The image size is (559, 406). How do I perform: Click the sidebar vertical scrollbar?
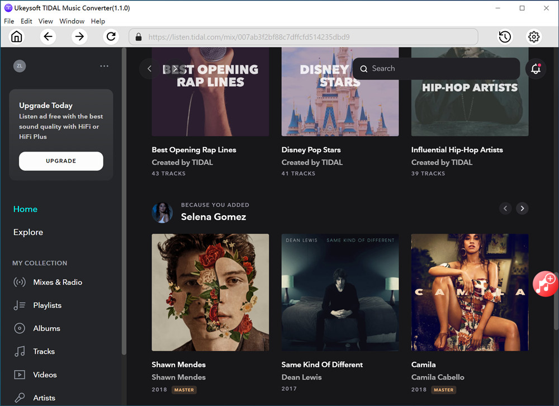(124, 201)
